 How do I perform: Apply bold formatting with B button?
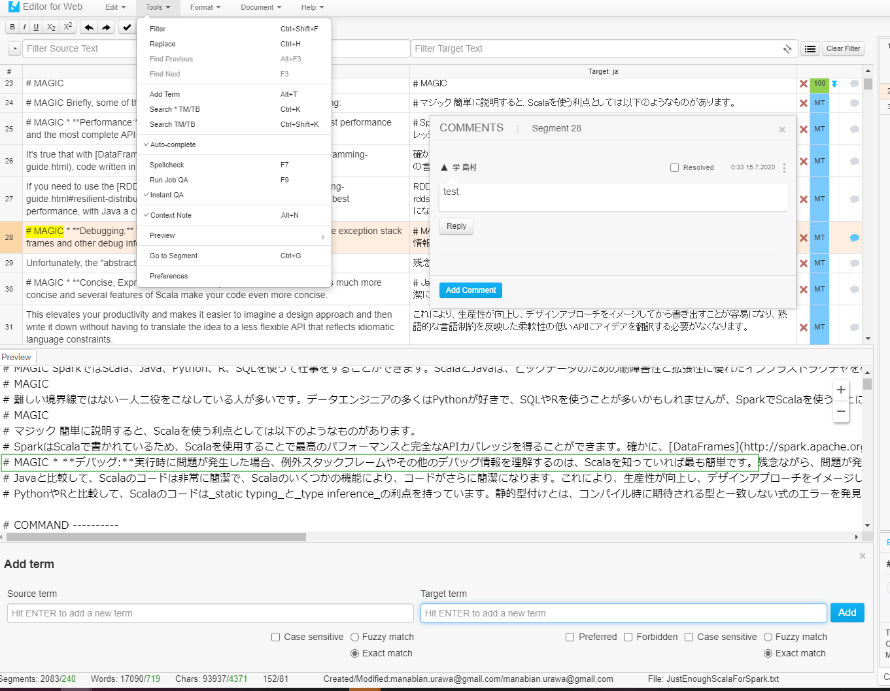pos(12,27)
